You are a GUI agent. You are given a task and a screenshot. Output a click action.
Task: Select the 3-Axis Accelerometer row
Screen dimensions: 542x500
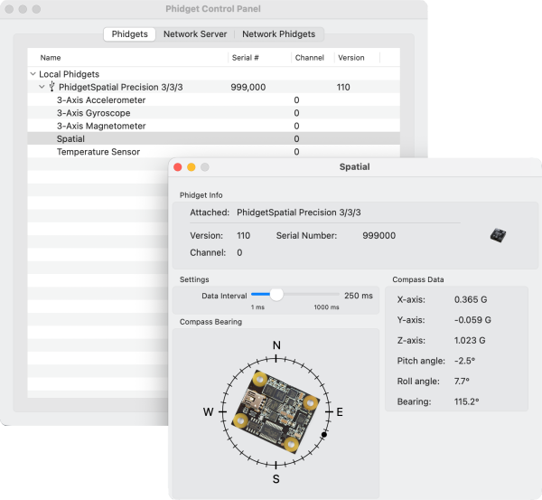point(213,100)
